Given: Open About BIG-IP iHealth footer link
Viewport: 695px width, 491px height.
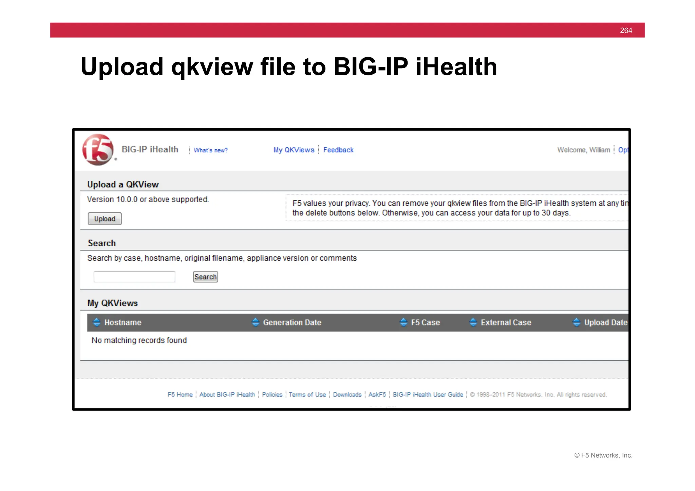Looking at the screenshot, I should pyautogui.click(x=227, y=395).
